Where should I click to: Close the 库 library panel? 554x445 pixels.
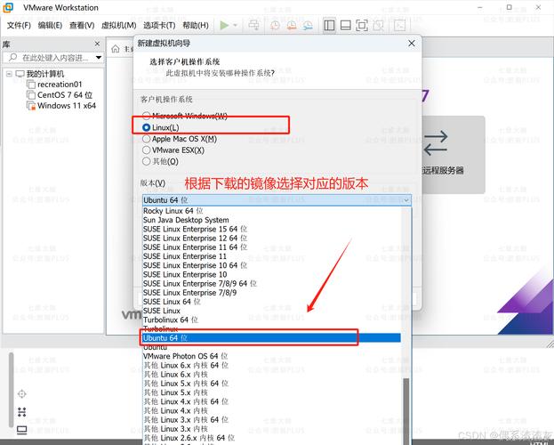click(97, 44)
